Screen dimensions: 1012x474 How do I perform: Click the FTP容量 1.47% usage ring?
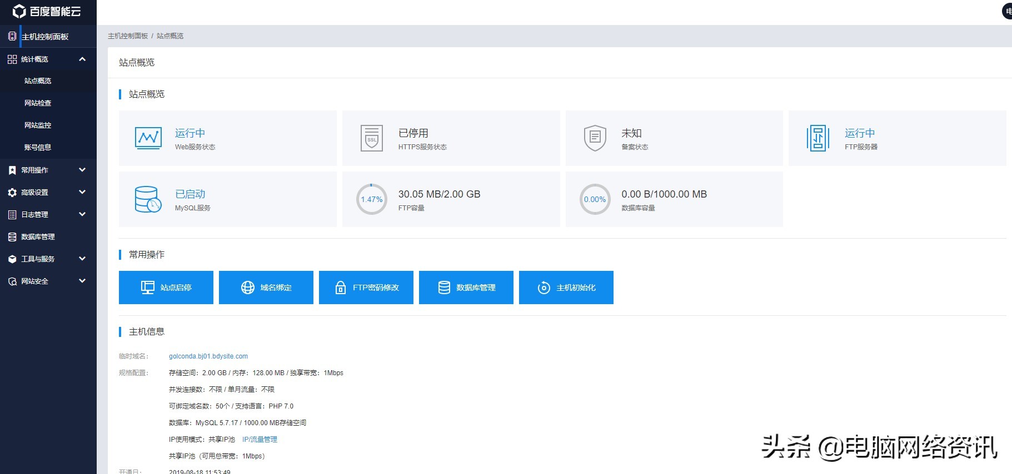click(x=371, y=199)
